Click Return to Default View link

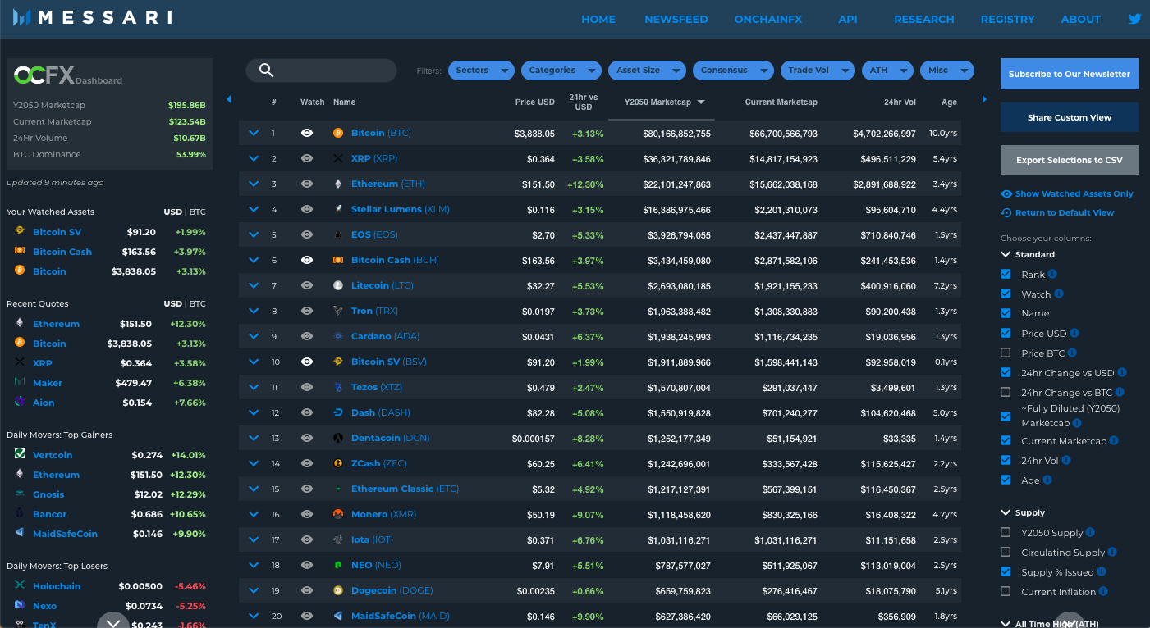coord(1058,212)
